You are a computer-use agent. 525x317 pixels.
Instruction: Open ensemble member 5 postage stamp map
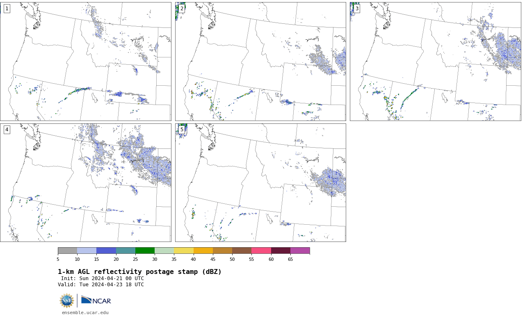tap(260, 182)
